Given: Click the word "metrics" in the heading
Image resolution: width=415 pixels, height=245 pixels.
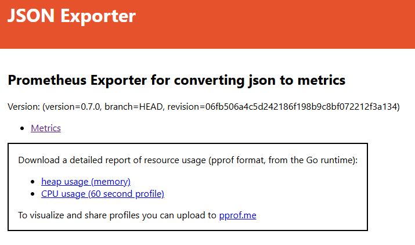Looking at the screenshot, I should tap(322, 81).
